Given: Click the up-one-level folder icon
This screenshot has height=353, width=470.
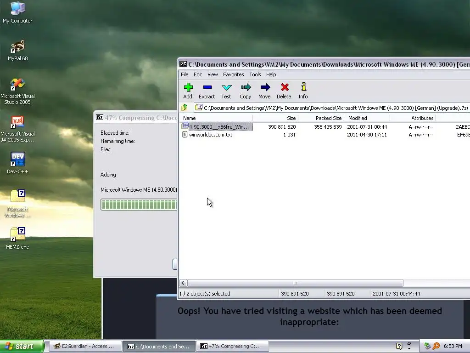Looking at the screenshot, I should pos(185,108).
